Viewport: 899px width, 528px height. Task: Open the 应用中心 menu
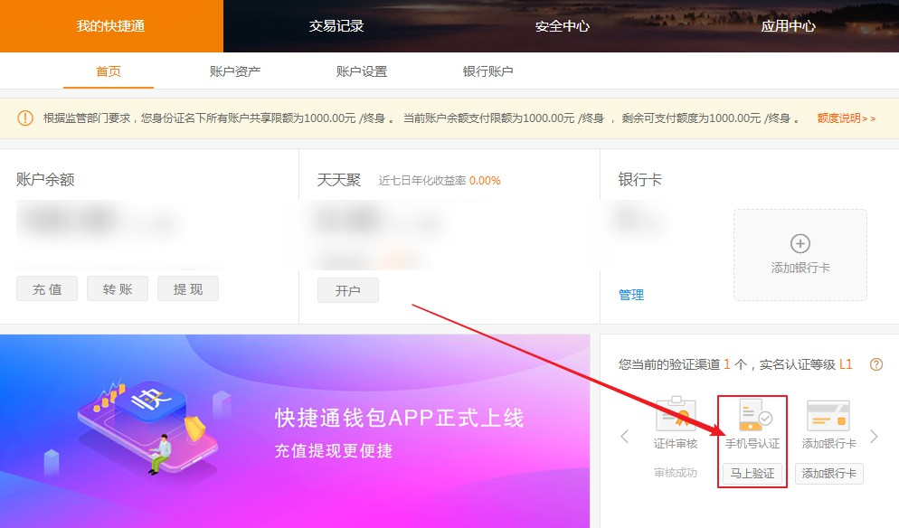tap(786, 26)
